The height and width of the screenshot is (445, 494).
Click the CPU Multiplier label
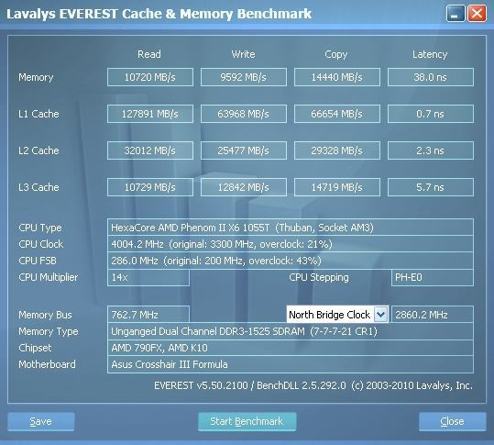pos(49,277)
